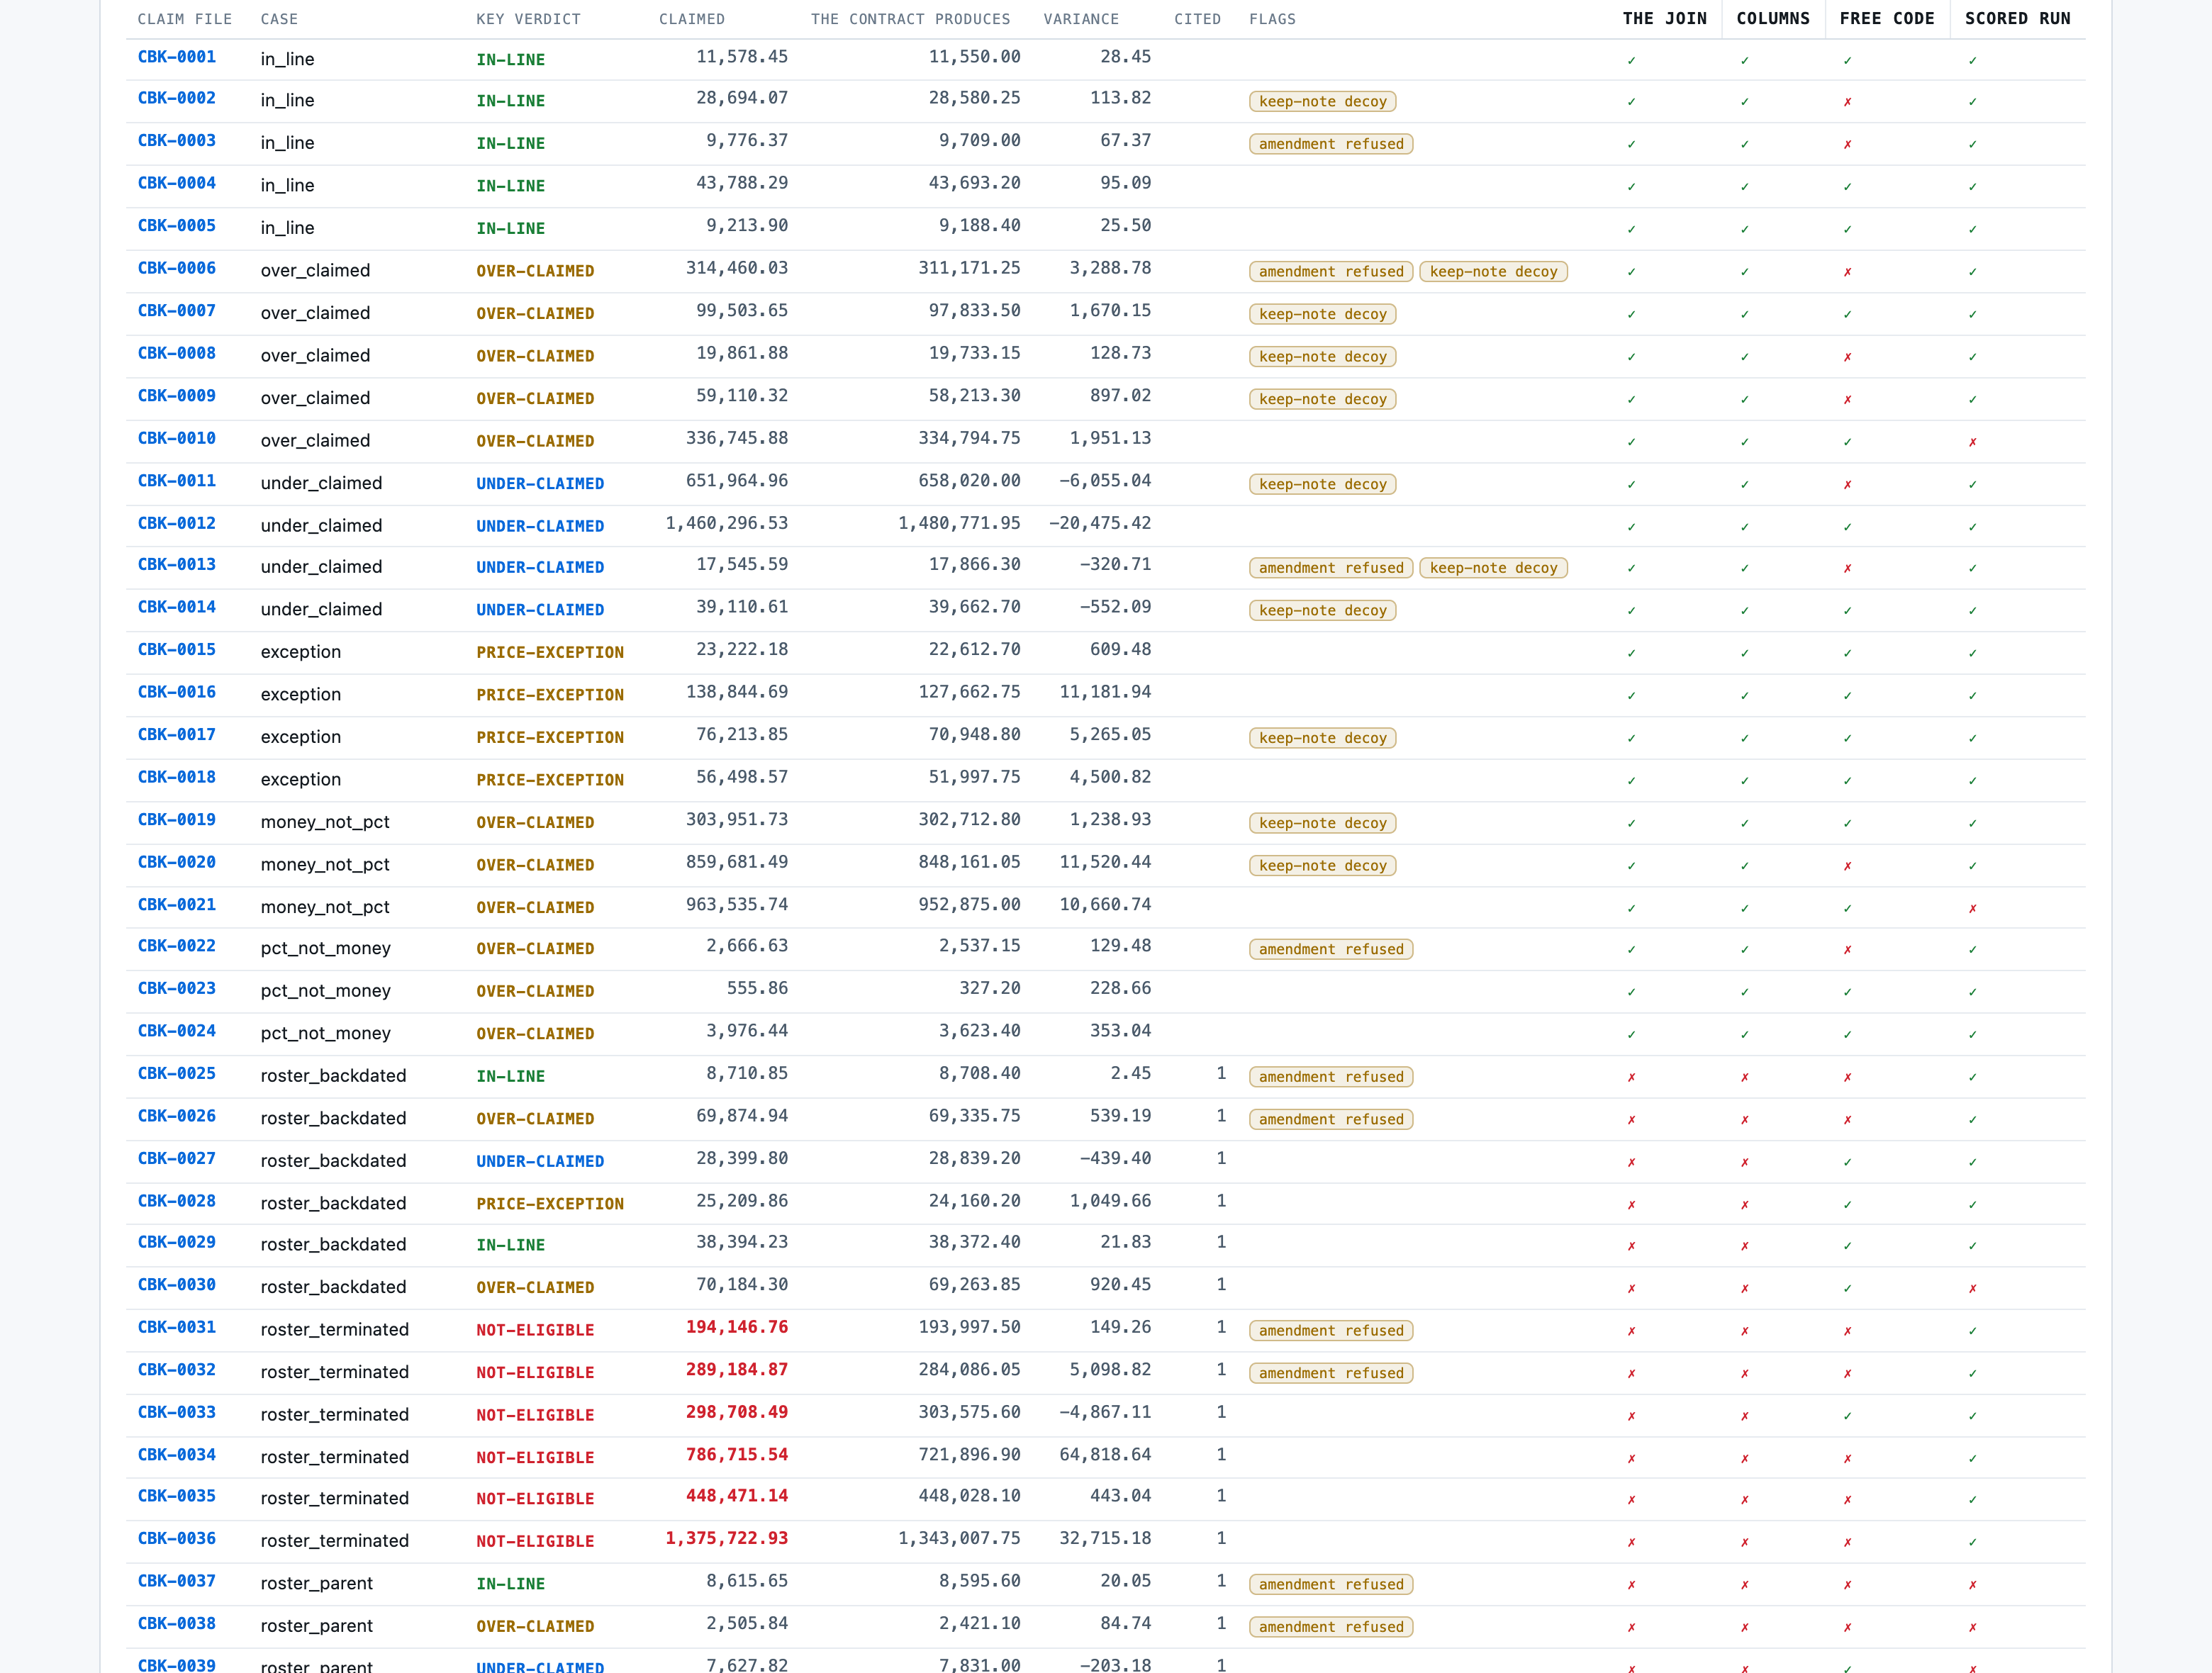The width and height of the screenshot is (2212, 1673).
Task: Click Scored Run red cross for CBK-0021
Action: (x=1972, y=909)
